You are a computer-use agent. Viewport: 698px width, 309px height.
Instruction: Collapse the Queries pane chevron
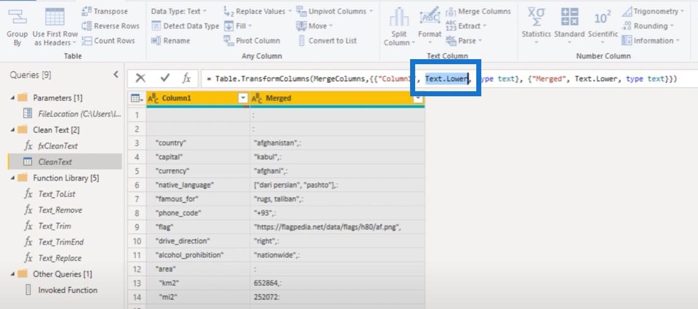(x=116, y=75)
